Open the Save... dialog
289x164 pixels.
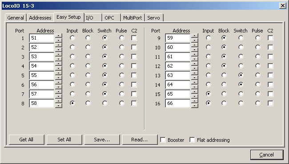(x=102, y=140)
